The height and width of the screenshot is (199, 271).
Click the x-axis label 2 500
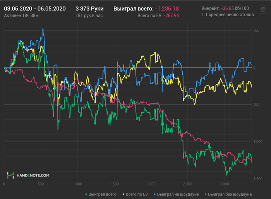(187, 184)
